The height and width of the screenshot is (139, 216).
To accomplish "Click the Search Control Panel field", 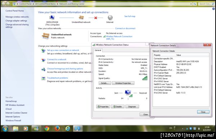I will pyautogui.click(x=206, y=4).
